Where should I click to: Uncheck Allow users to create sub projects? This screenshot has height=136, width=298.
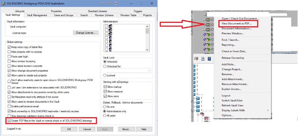[9, 75]
